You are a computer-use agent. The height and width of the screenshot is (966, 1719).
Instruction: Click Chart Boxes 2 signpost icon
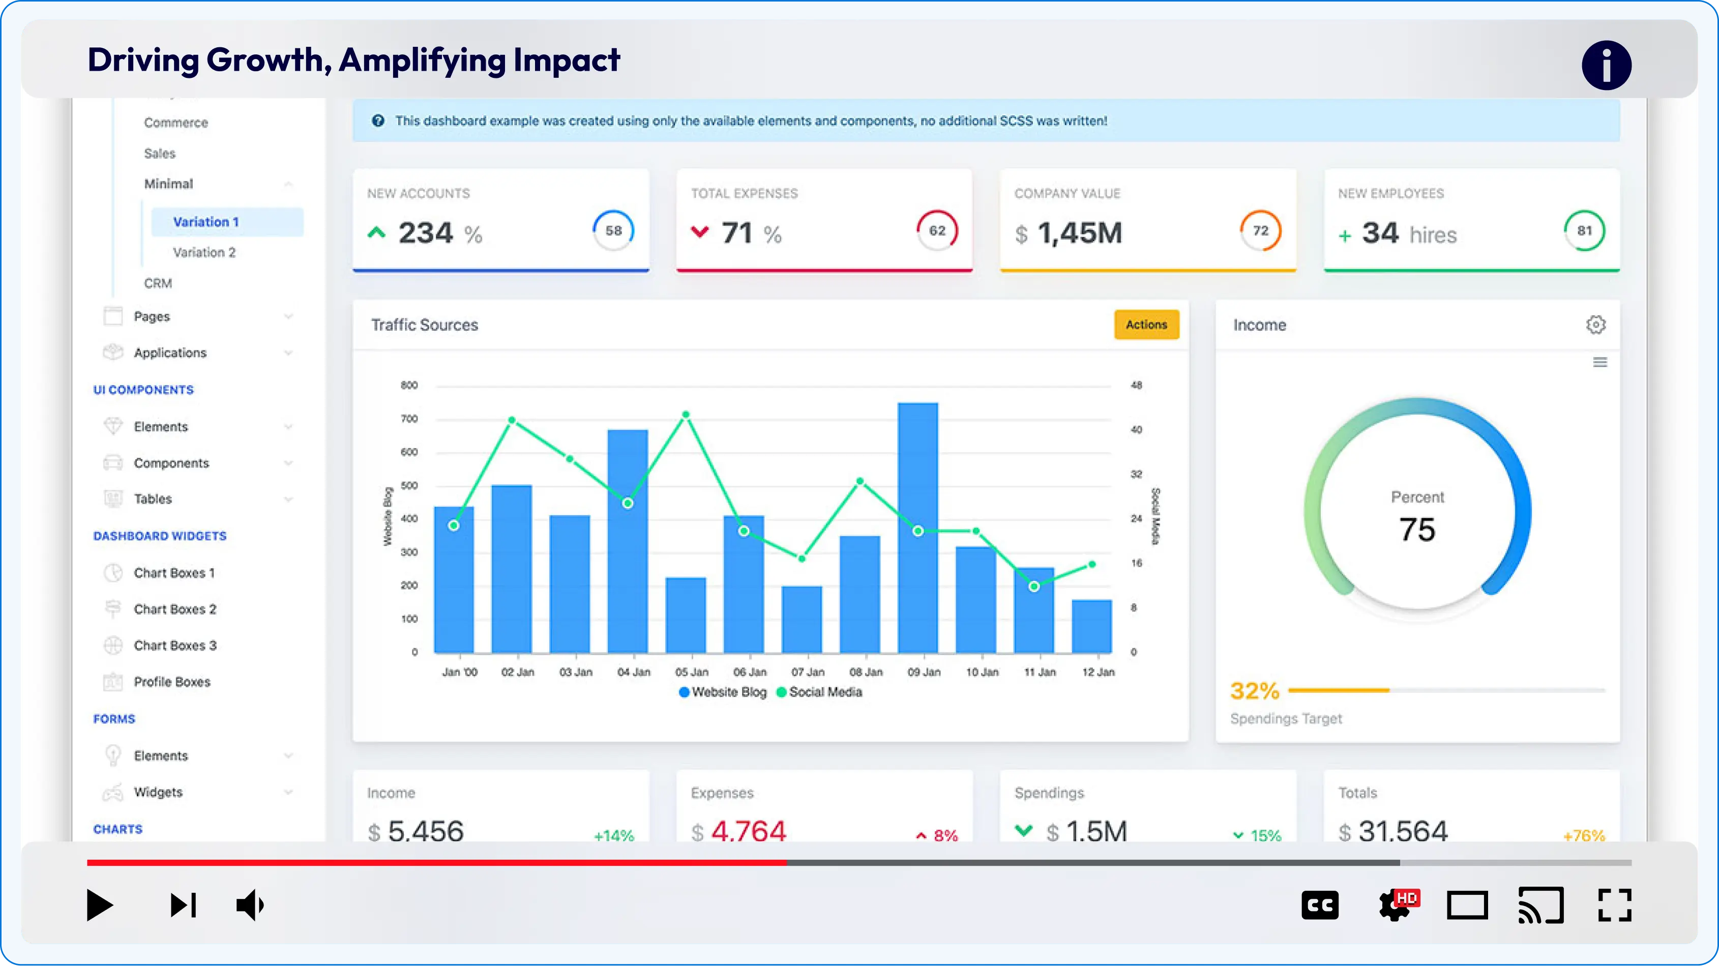pos(113,609)
